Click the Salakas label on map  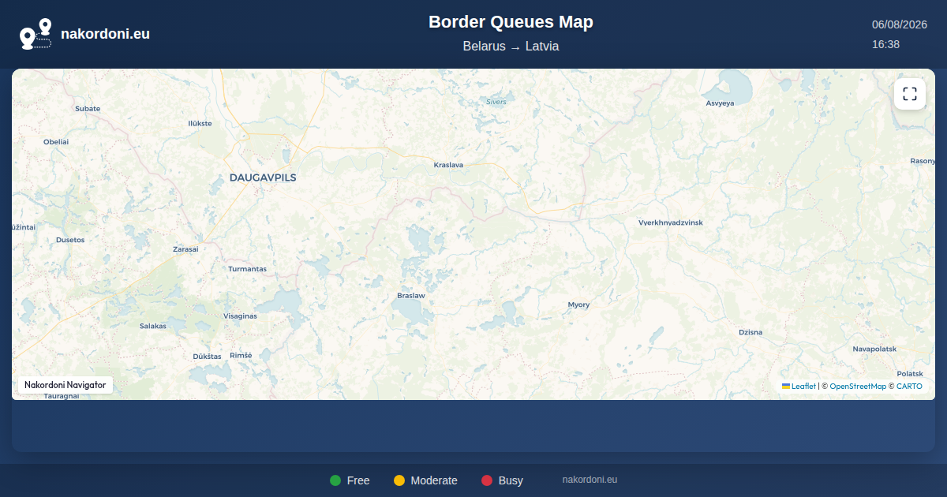coord(153,326)
